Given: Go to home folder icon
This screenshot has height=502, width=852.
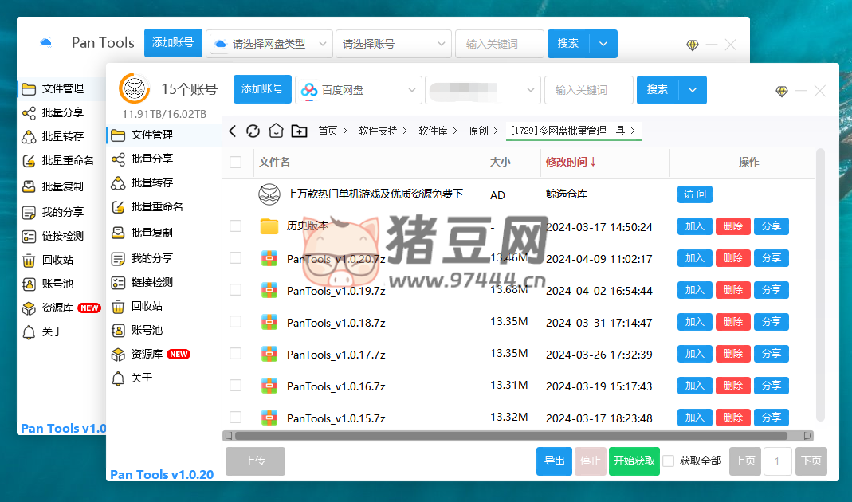Looking at the screenshot, I should pos(276,131).
